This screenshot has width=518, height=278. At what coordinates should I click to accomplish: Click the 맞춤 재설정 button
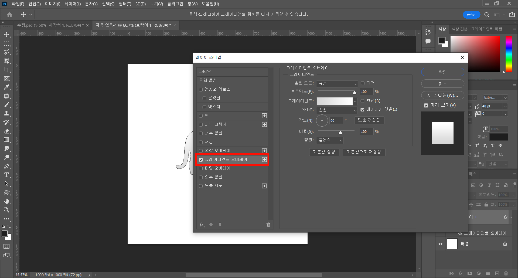[x=369, y=120]
